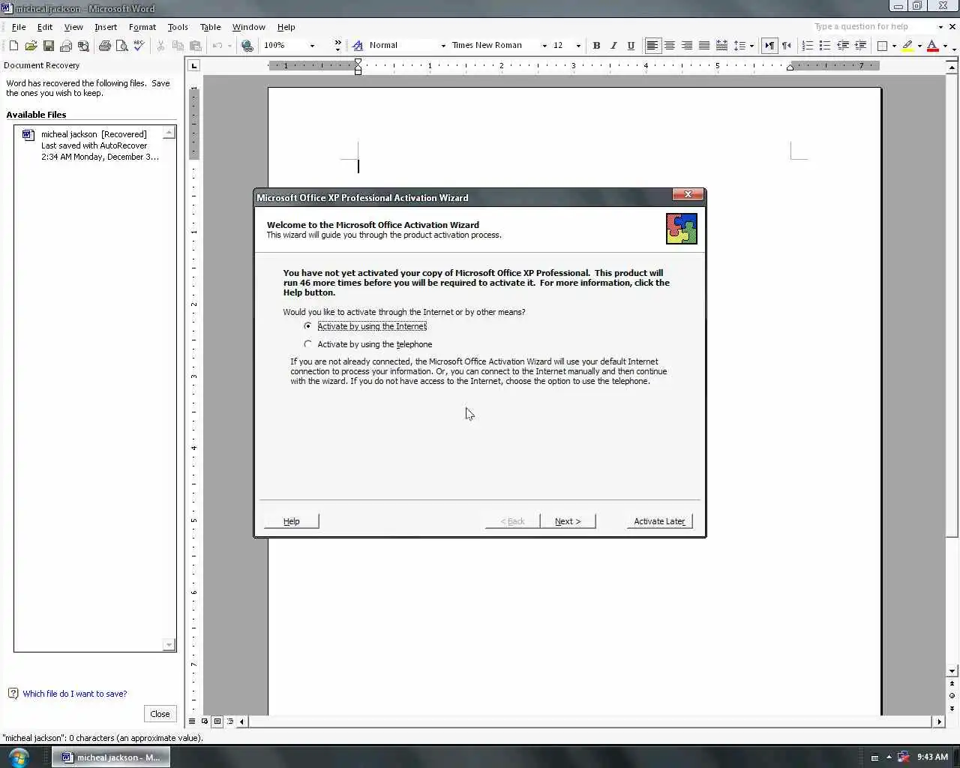Click the Distributed alignment icon
Screen dimensions: 960x768
point(721,46)
